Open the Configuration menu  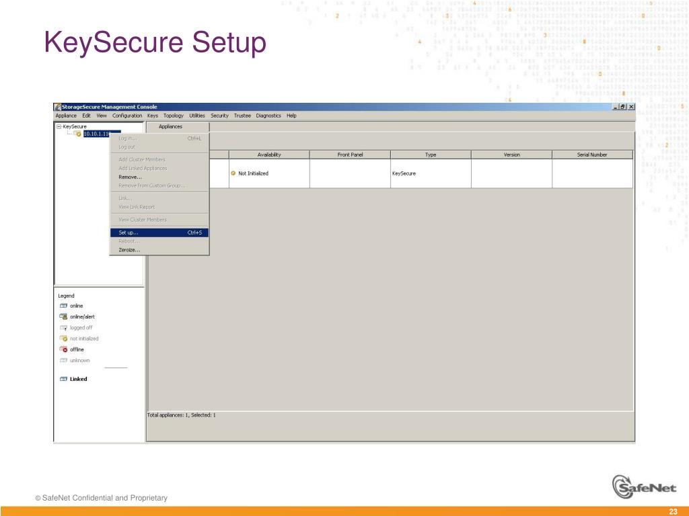[127, 116]
